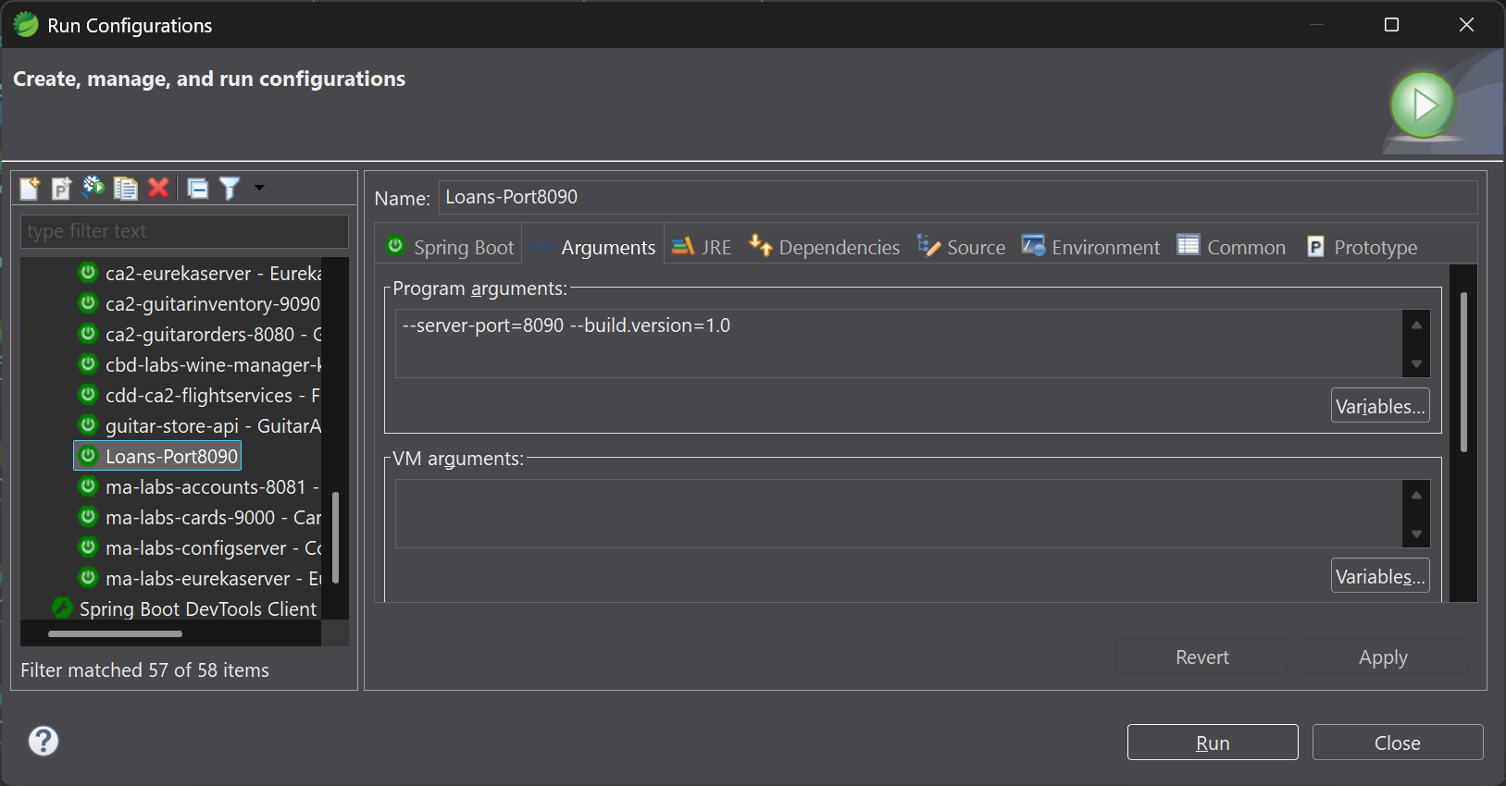Maximize the Run Configurations window
Image resolution: width=1506 pixels, height=786 pixels.
[x=1391, y=25]
